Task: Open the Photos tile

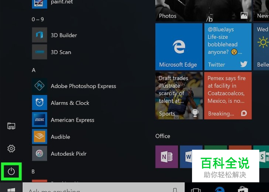Action: (203, 11)
